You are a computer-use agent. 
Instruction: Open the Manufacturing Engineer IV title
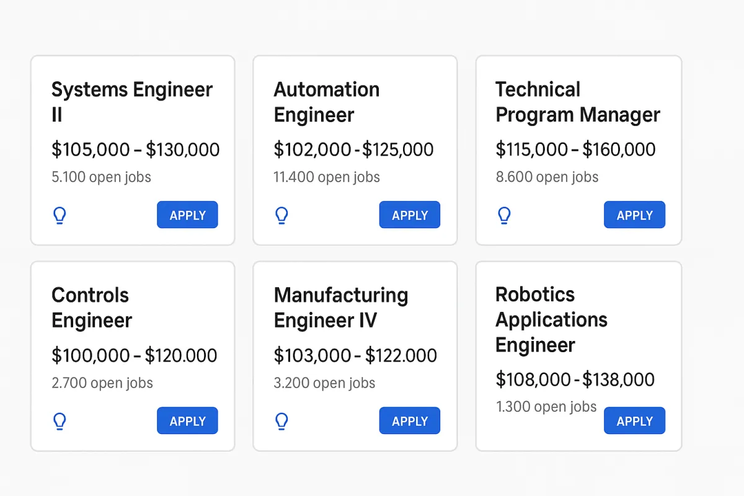point(341,308)
